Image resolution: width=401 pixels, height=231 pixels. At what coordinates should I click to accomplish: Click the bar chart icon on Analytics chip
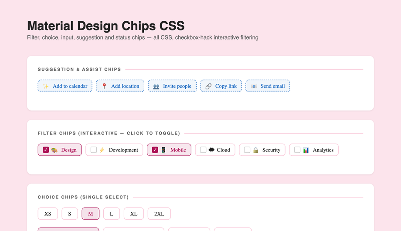(x=306, y=150)
